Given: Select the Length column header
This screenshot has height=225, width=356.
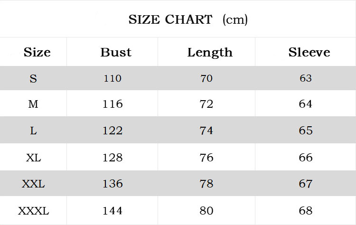Looking at the screenshot, I should point(210,52).
